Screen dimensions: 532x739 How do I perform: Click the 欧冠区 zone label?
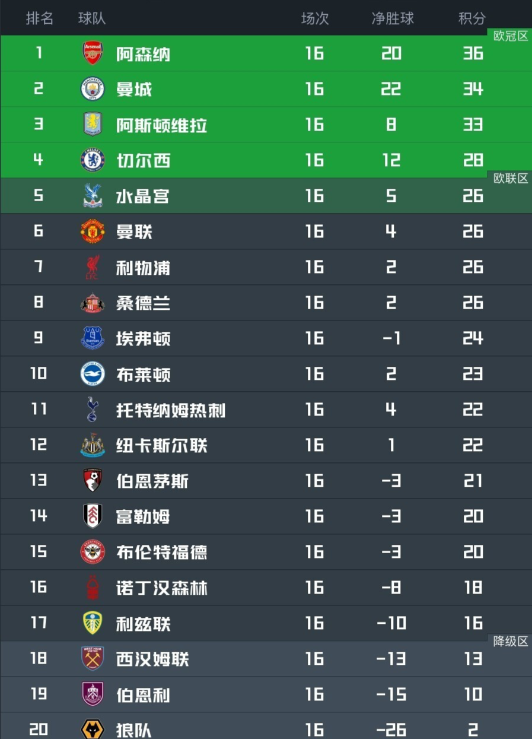(511, 36)
